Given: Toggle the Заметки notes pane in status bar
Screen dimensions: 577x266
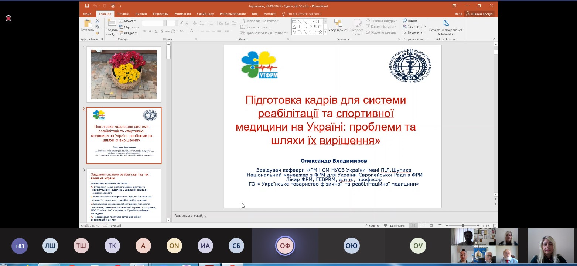Looking at the screenshot, I should [x=372, y=225].
